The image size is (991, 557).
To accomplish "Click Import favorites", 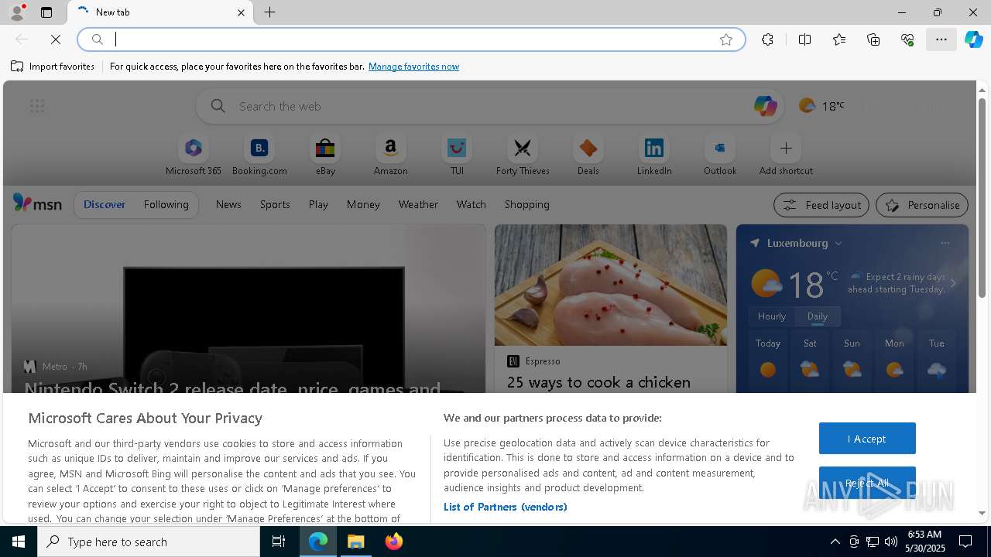I will (x=53, y=67).
